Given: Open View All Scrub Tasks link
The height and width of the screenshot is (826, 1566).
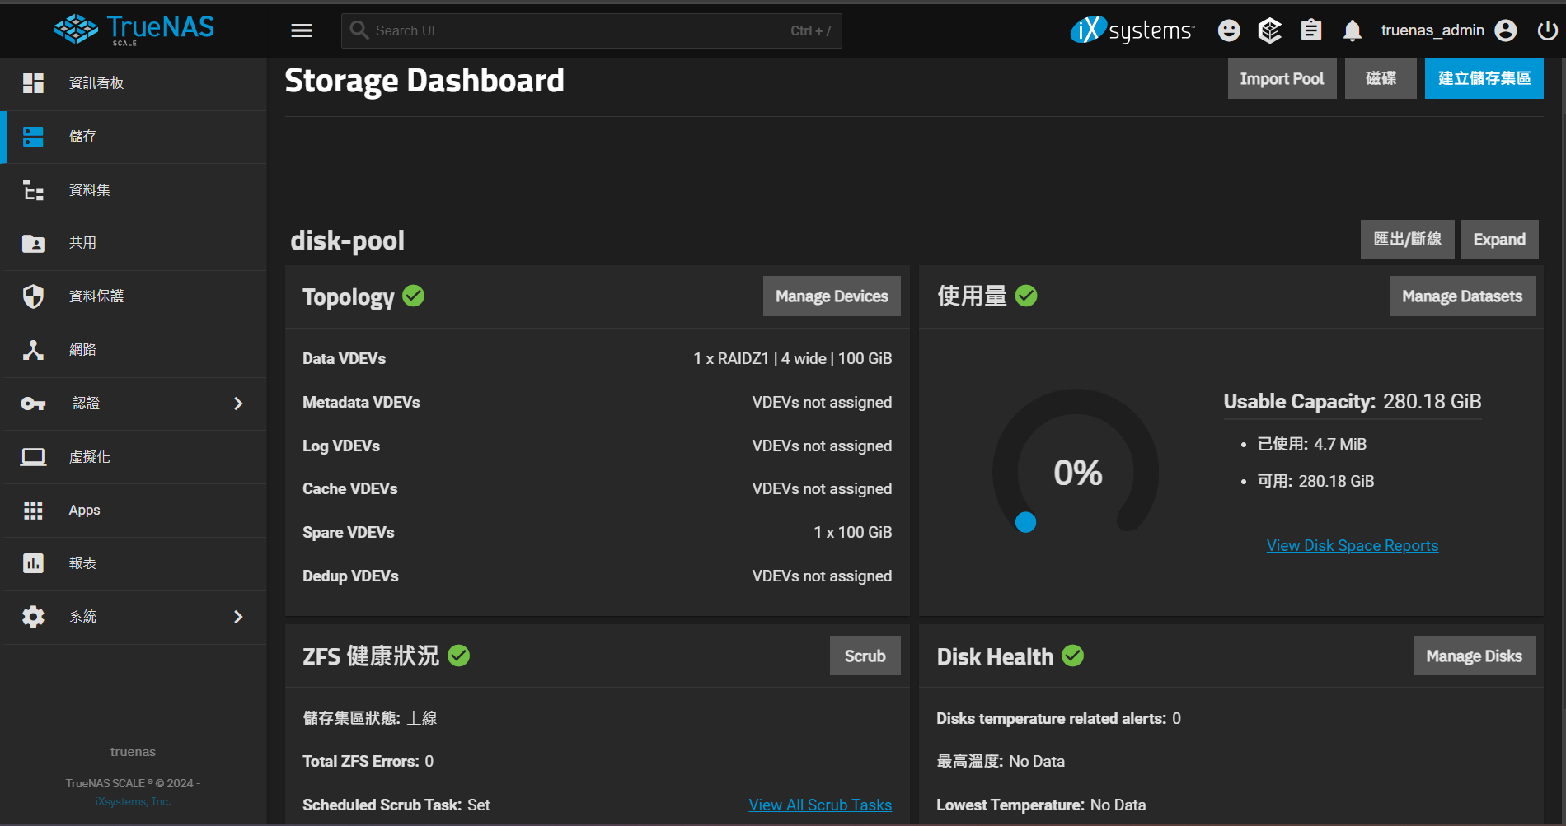Looking at the screenshot, I should [819, 805].
